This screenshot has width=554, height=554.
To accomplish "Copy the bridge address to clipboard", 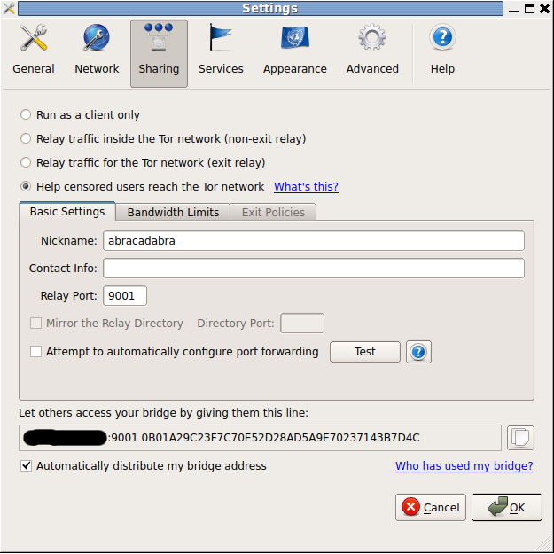I will pyautogui.click(x=521, y=438).
